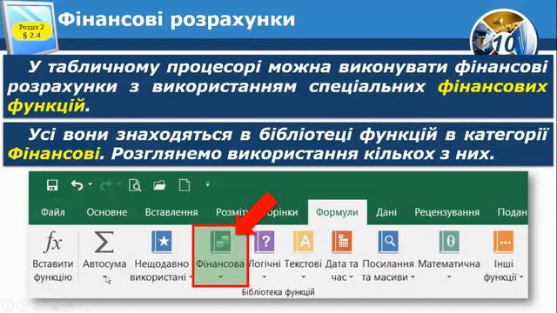Open the Undo history dropdown arrow
Image resolution: width=557 pixels, height=313 pixels.
pyautogui.click(x=91, y=184)
